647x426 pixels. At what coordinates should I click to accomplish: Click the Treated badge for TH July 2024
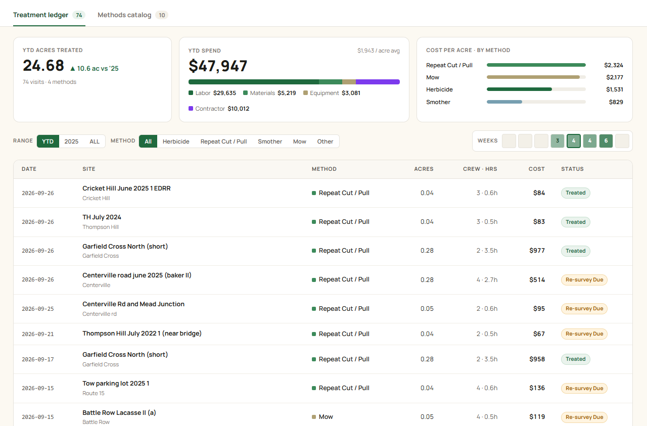click(575, 222)
